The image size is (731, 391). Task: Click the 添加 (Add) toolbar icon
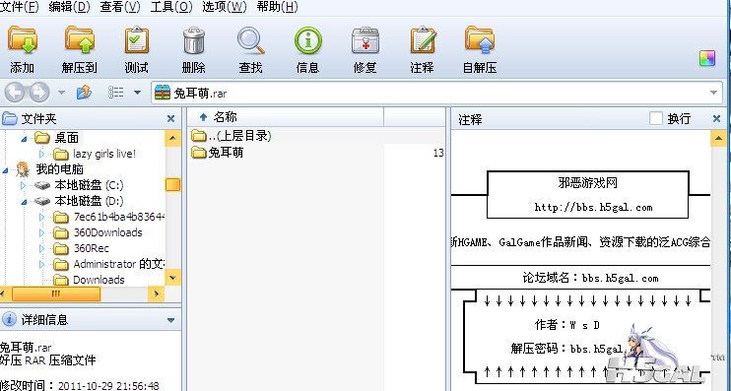(x=22, y=40)
